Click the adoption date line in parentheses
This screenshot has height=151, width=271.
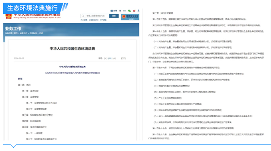(72, 73)
